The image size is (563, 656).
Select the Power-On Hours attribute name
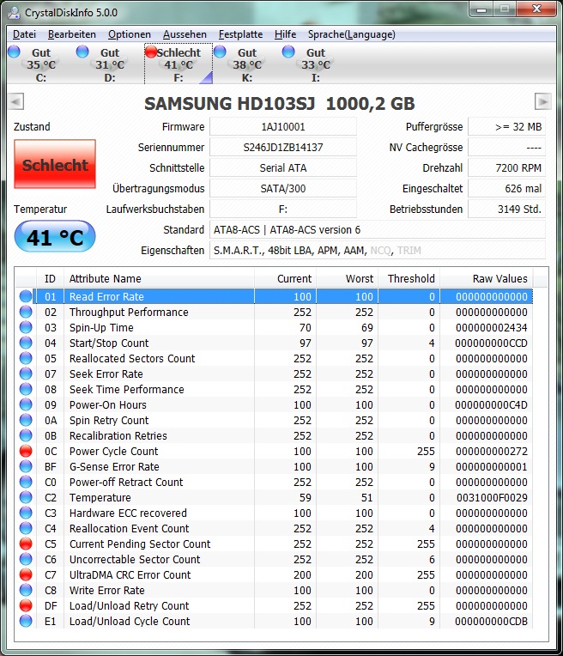coord(108,405)
